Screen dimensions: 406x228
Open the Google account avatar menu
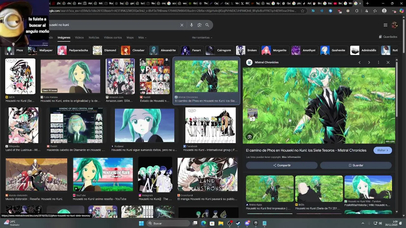coord(394,25)
